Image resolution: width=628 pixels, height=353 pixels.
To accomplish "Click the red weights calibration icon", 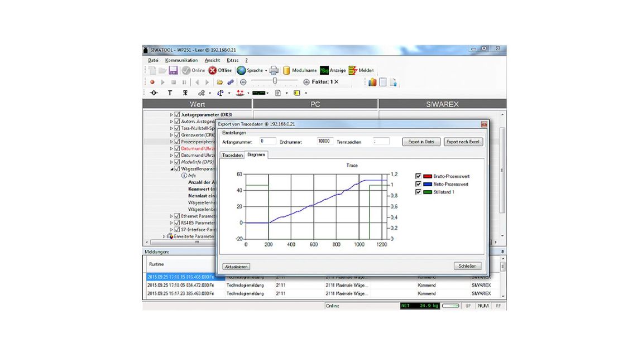I will [240, 93].
